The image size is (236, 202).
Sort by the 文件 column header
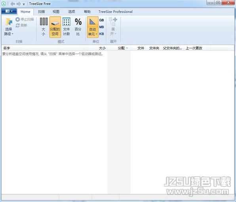138,48
